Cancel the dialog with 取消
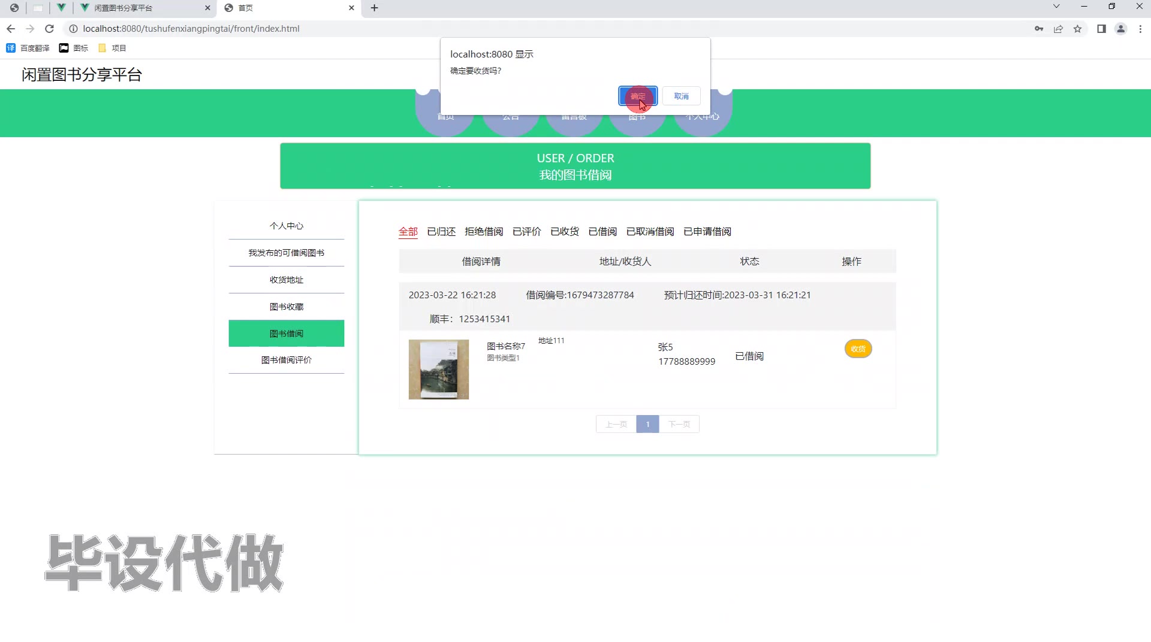The height and width of the screenshot is (642, 1151). (x=682, y=96)
